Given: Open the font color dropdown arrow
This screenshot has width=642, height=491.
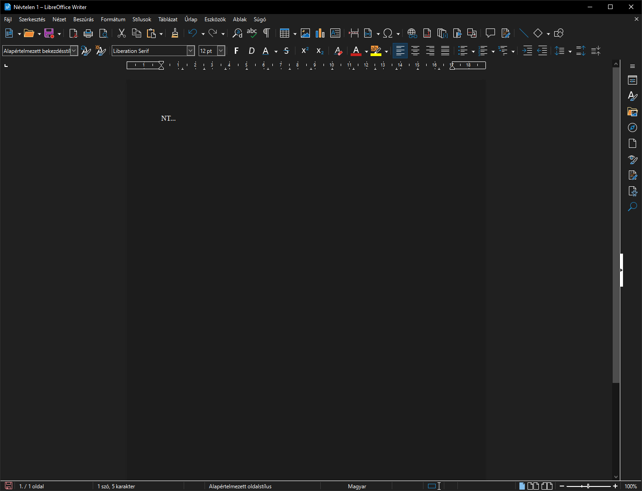Looking at the screenshot, I should click(366, 51).
